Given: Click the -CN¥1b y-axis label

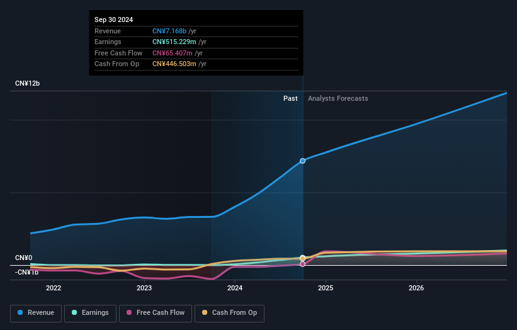Looking at the screenshot, I should (x=26, y=272).
